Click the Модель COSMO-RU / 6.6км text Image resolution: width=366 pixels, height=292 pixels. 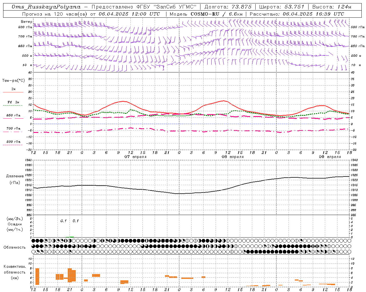click(206, 14)
